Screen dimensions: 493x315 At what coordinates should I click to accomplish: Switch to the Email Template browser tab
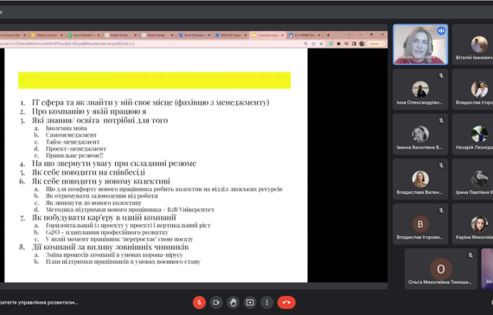194,35
